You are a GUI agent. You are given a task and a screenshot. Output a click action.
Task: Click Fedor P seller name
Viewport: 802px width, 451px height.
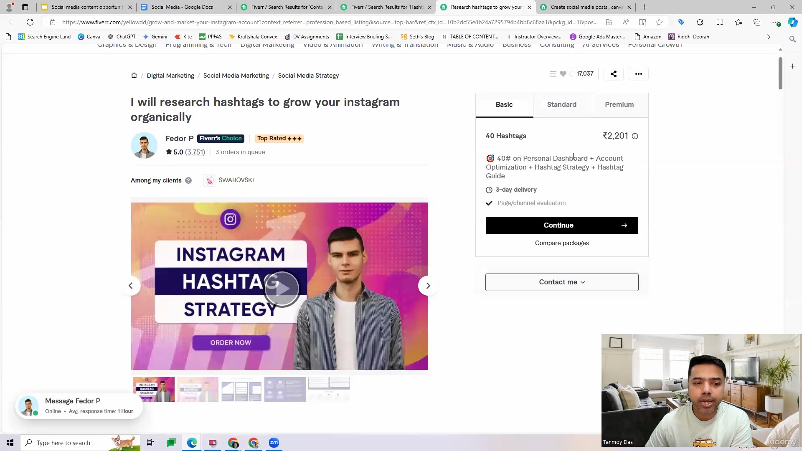pyautogui.click(x=180, y=139)
